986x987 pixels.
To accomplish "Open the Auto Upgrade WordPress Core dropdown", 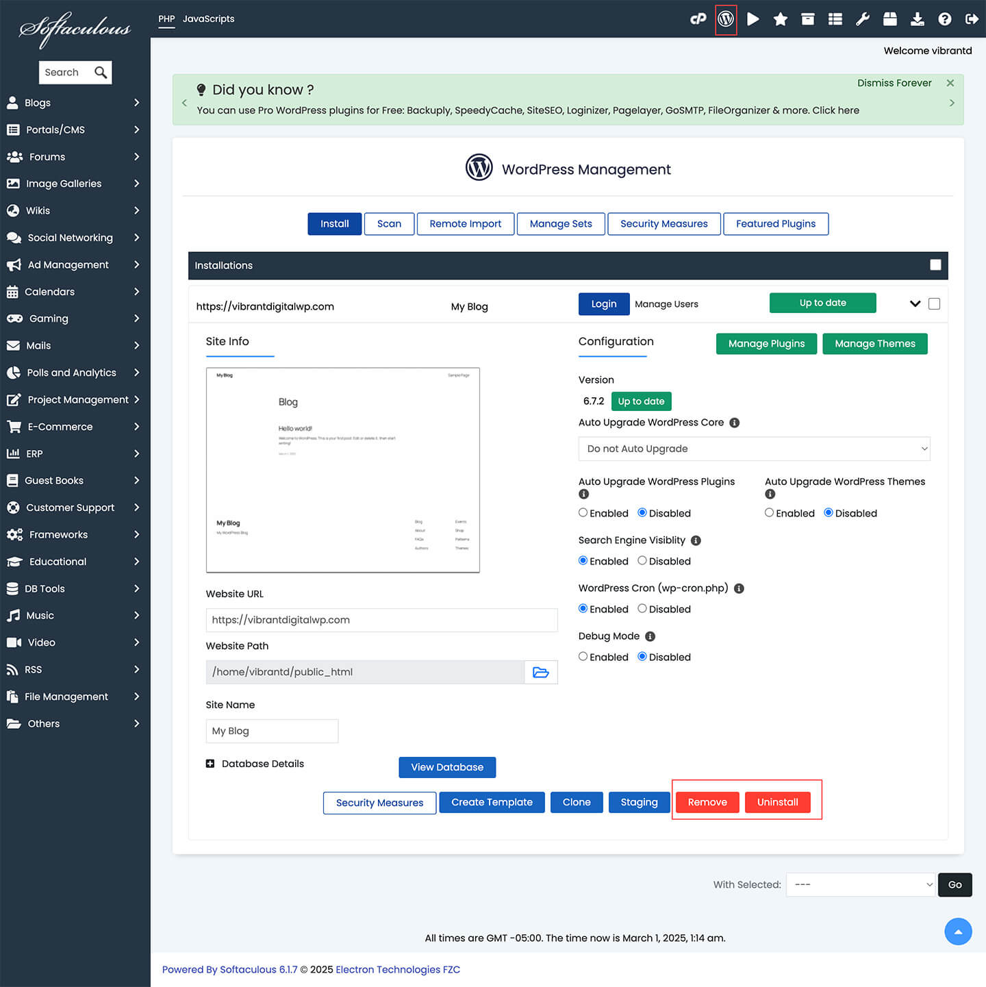I will tap(754, 449).
